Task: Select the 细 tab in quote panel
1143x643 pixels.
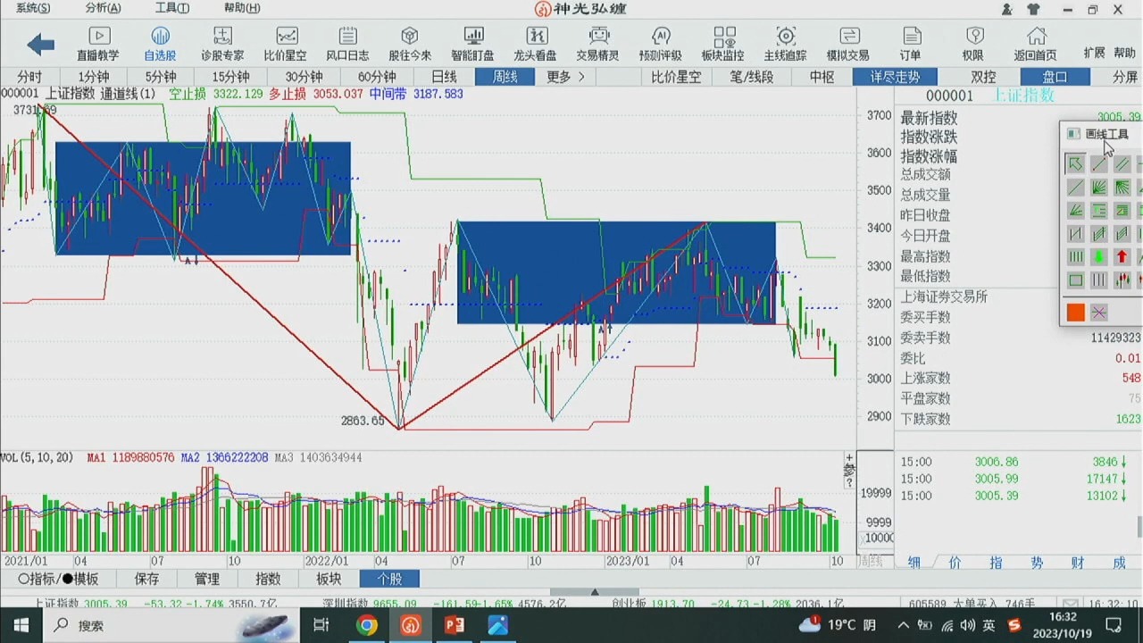Action: point(914,562)
